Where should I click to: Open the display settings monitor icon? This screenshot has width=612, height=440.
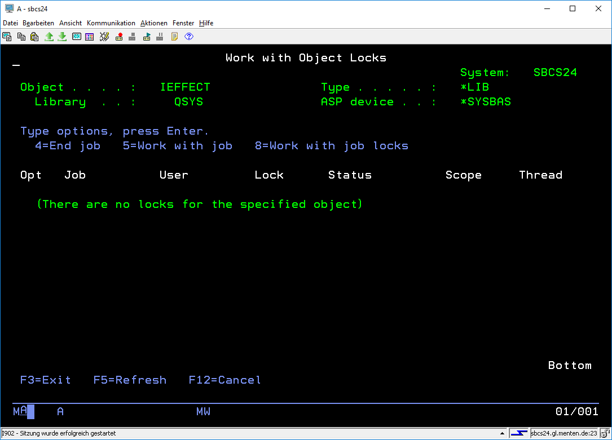[76, 37]
